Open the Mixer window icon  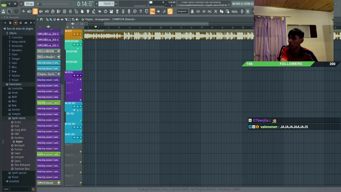(x=70, y=11)
